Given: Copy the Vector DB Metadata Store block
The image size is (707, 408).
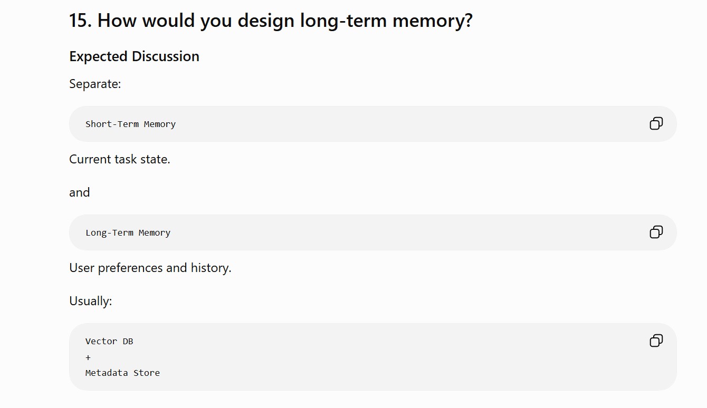Looking at the screenshot, I should tap(656, 341).
